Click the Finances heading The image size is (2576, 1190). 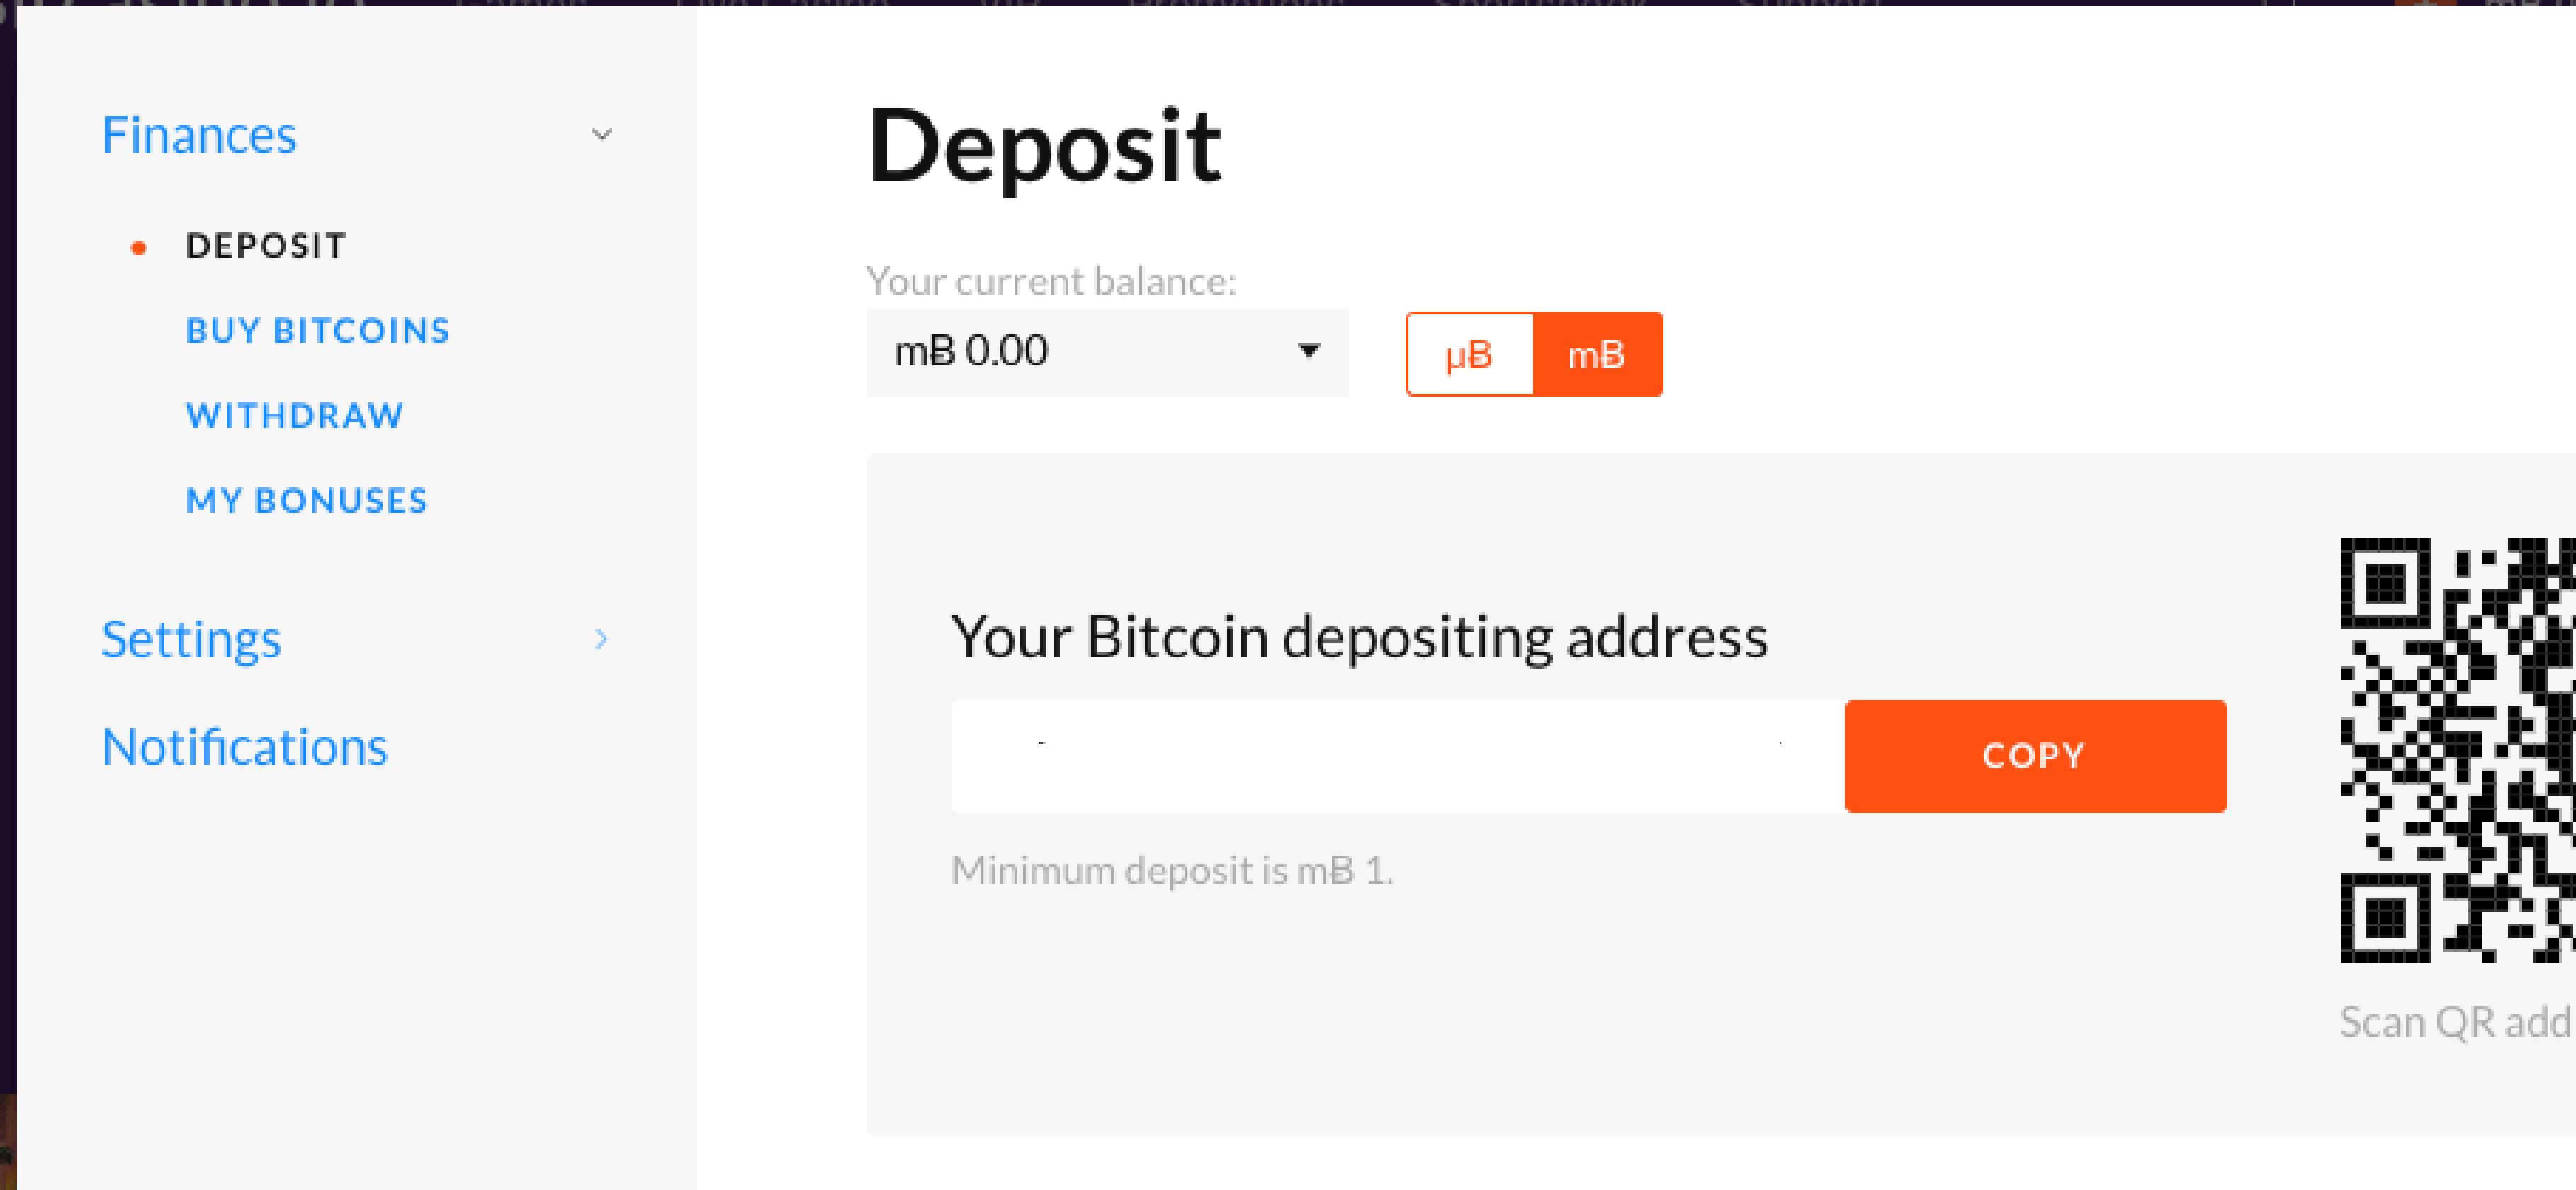point(199,135)
